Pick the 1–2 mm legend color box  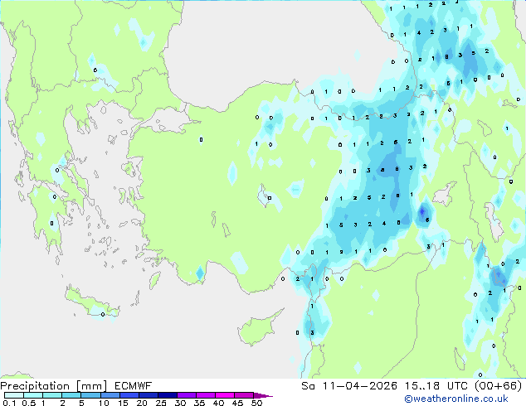52,395
